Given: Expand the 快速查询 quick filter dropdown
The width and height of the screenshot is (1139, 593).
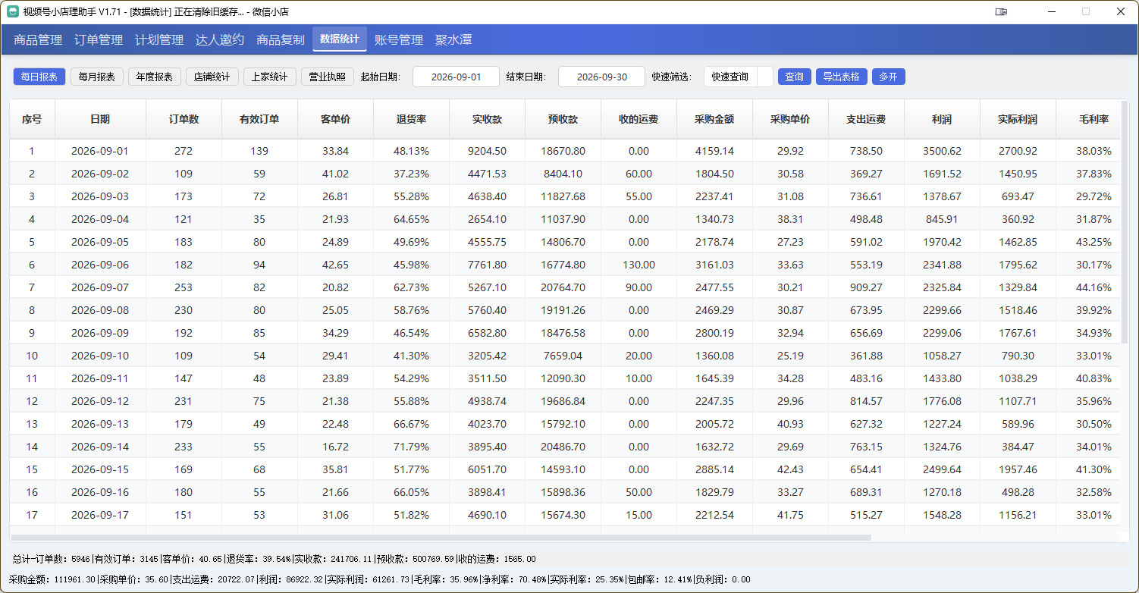Looking at the screenshot, I should point(739,77).
